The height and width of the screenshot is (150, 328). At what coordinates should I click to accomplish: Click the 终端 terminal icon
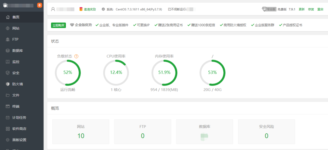[x=8, y=106]
